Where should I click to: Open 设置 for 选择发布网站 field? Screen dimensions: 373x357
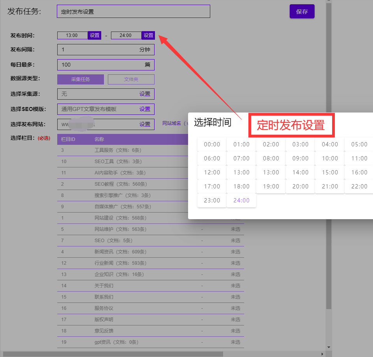[145, 124]
